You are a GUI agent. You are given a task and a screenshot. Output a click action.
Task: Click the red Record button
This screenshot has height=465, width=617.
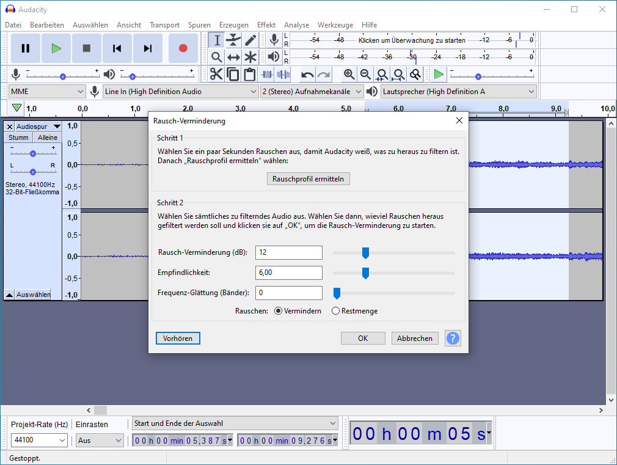click(x=183, y=48)
